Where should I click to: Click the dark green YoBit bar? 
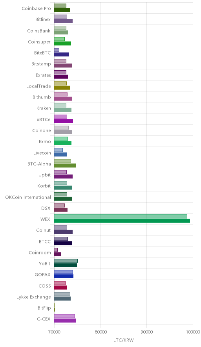pyautogui.click(x=66, y=265)
